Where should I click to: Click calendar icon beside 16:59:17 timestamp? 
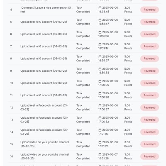point(100,44)
